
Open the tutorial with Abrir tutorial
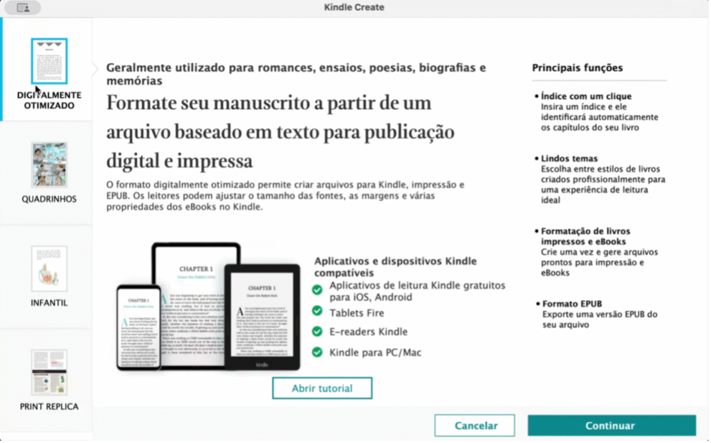(321, 388)
